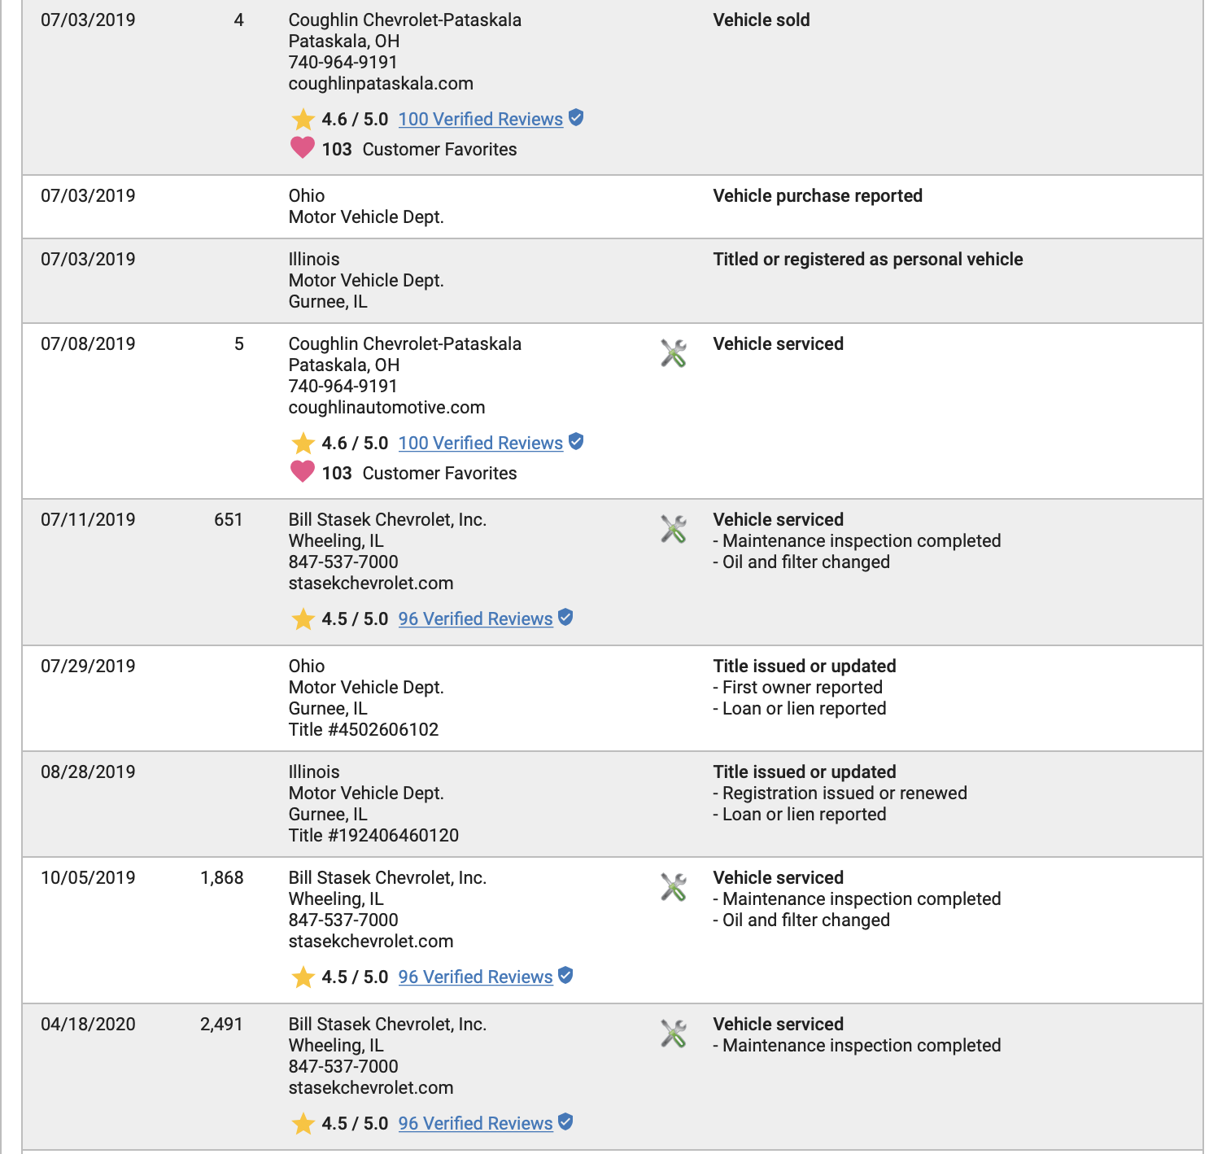Viewport: 1222px width, 1154px height.
Task: Click 'Coughlin Chevrolet-Pataskala' name in 07/03/2019 row
Action: 405,20
